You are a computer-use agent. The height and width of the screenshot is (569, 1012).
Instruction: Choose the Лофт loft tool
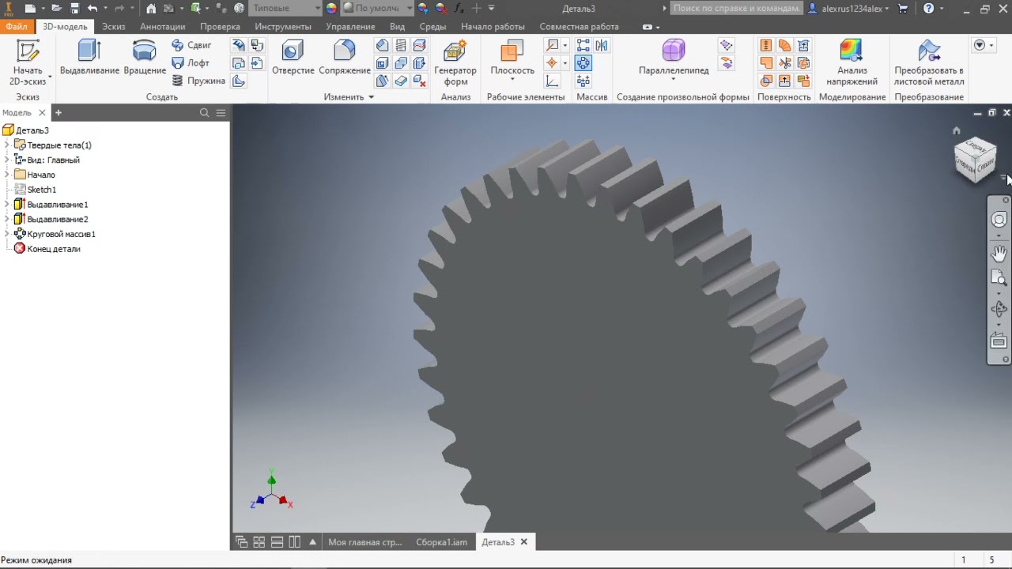coord(191,62)
